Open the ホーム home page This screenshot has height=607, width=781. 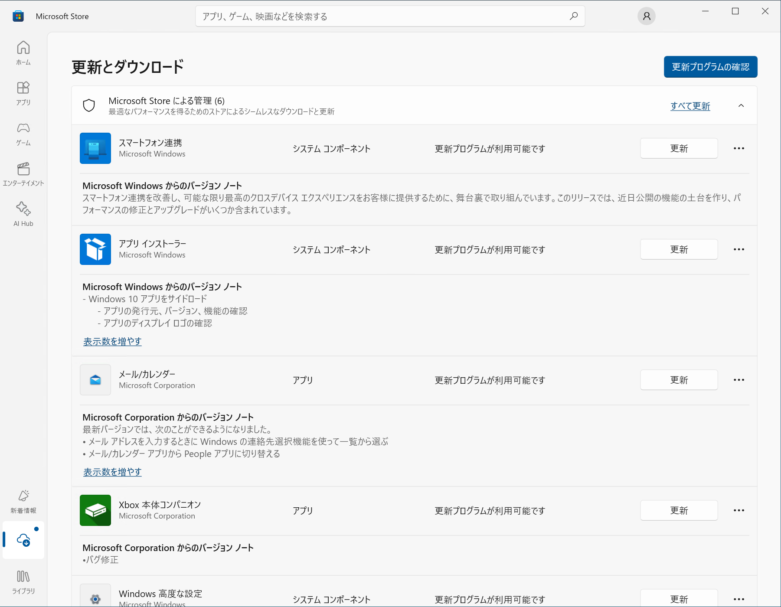point(23,53)
